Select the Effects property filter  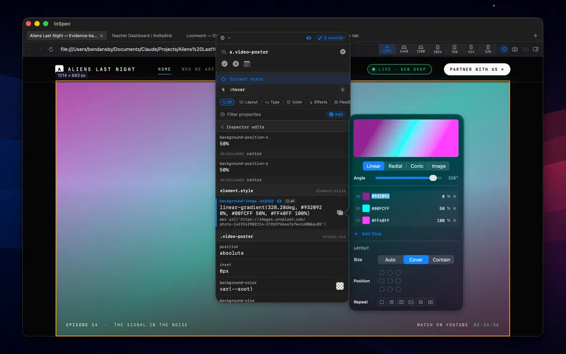318,102
